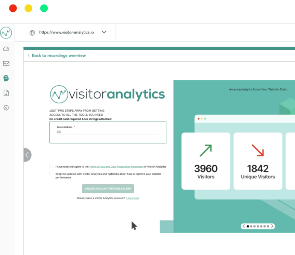
Task: Click the green window maximize dot
Action: point(44,8)
